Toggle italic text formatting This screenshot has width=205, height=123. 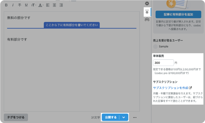(13, 5)
